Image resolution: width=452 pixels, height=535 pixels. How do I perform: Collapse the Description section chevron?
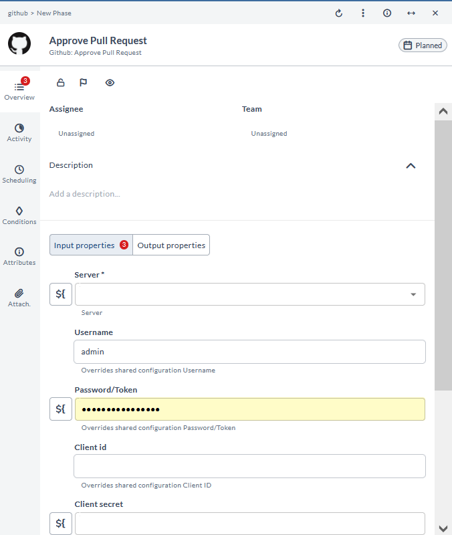[x=411, y=166]
